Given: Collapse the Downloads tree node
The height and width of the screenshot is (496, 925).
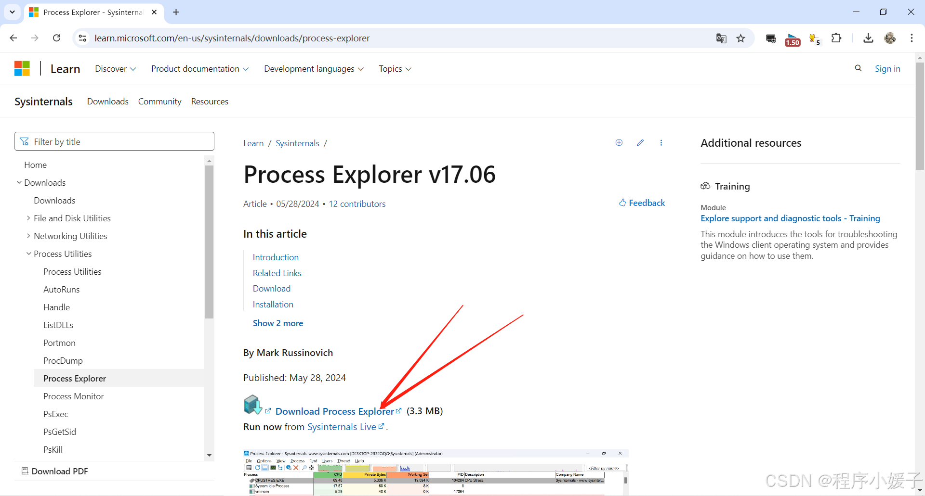Looking at the screenshot, I should [x=19, y=182].
